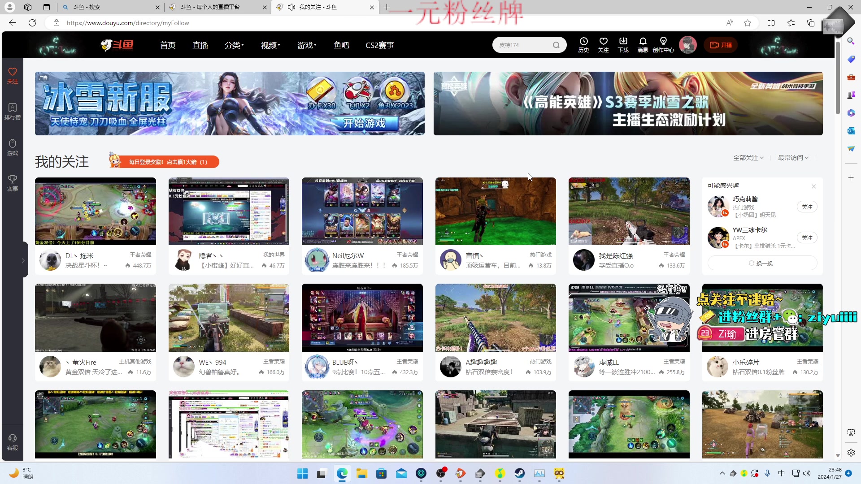Image resolution: width=861 pixels, height=484 pixels.
Task: Add page to favorites star icon
Action: coord(748,23)
